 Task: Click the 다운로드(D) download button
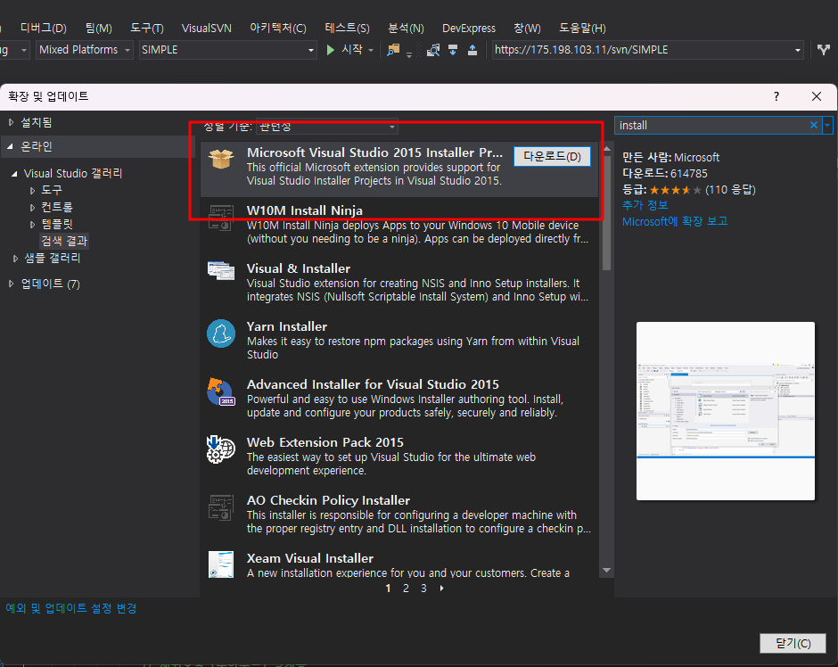[552, 156]
